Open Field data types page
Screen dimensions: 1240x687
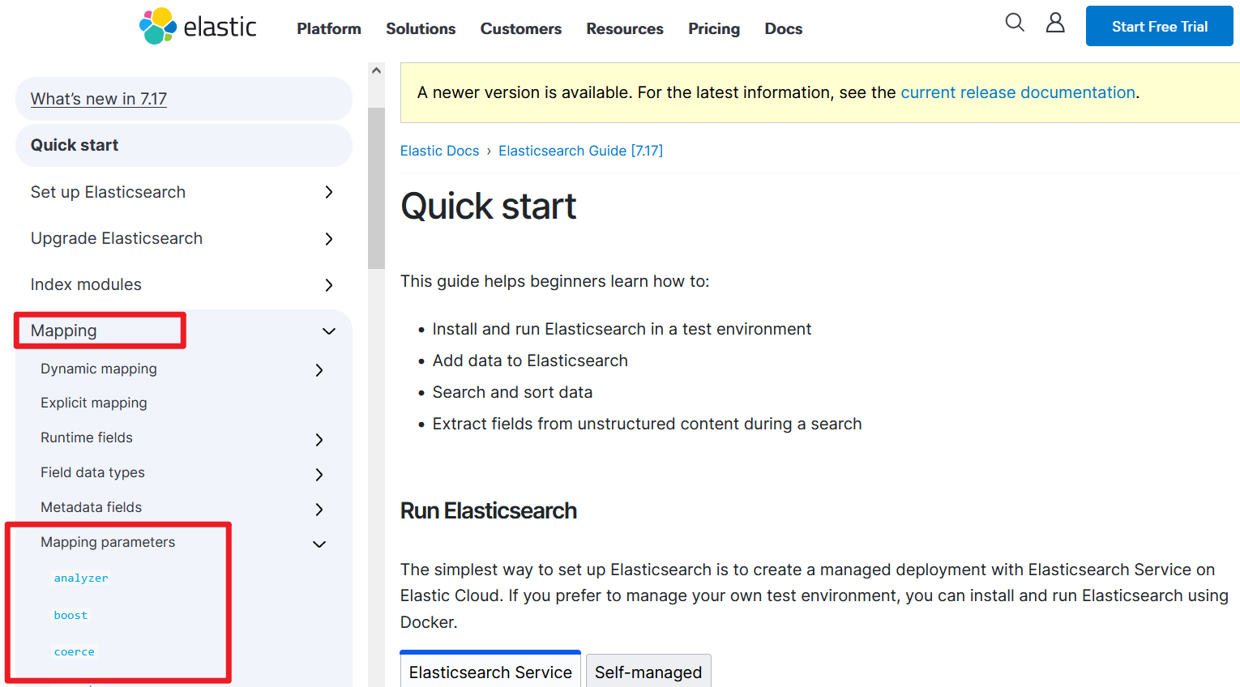click(92, 472)
